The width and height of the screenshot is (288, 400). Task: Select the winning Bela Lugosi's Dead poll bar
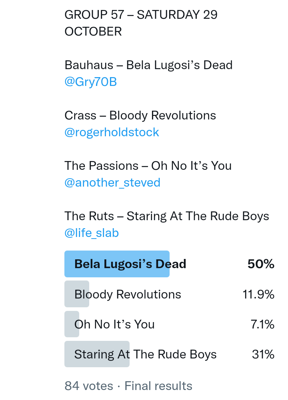coord(130,264)
